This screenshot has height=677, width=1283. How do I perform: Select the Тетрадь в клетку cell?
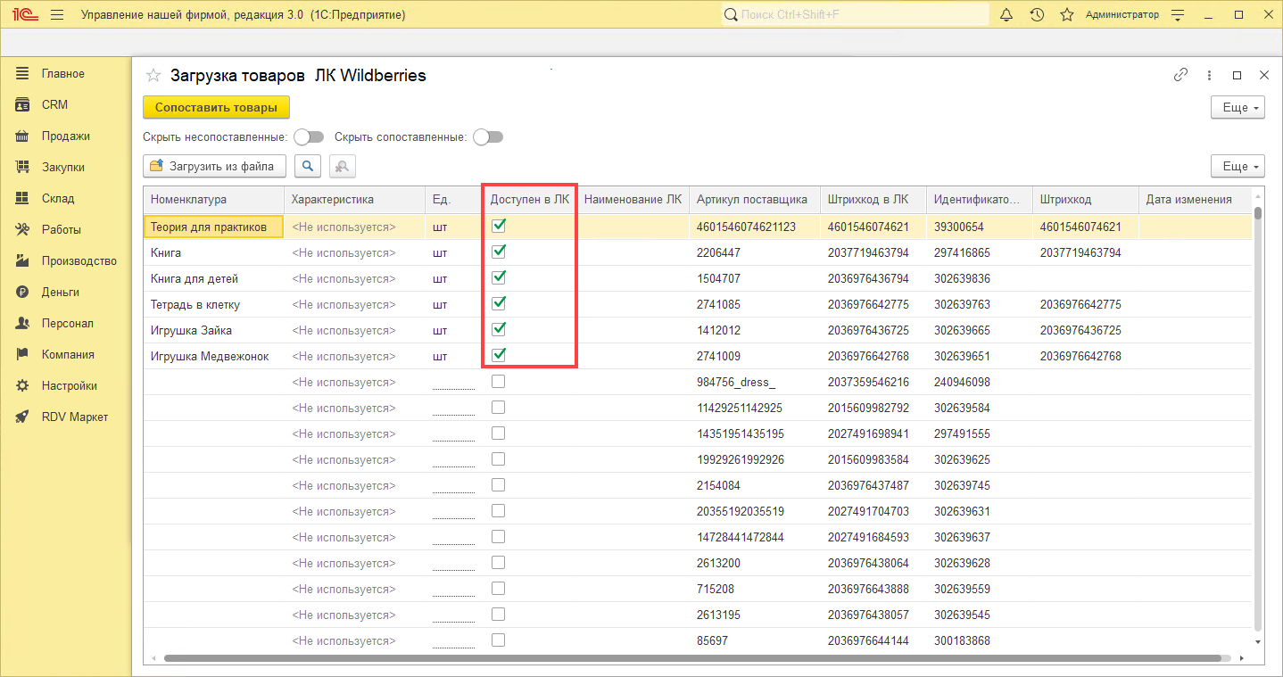click(x=213, y=304)
